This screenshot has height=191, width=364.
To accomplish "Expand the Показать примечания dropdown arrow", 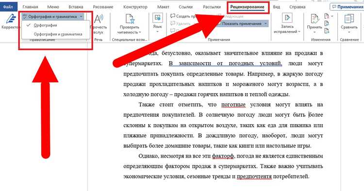I will (x=265, y=24).
